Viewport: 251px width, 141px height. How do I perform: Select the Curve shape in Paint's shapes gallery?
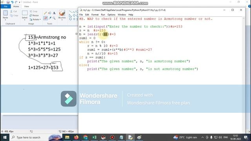pos(74,12)
